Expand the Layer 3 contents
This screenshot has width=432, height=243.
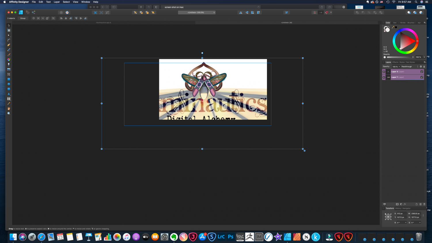click(384, 72)
